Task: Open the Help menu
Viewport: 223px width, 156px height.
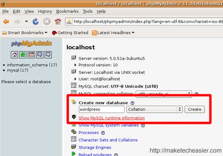Action: [x=101, y=12]
